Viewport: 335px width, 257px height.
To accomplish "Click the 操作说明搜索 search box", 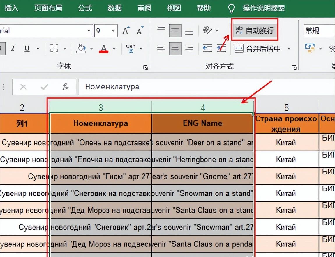I will pos(264,8).
